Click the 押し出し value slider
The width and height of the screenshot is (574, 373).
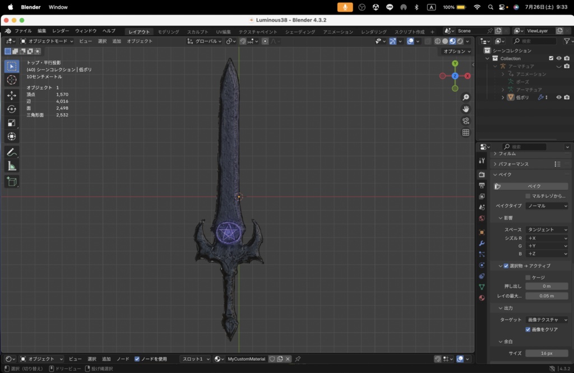tap(547, 286)
